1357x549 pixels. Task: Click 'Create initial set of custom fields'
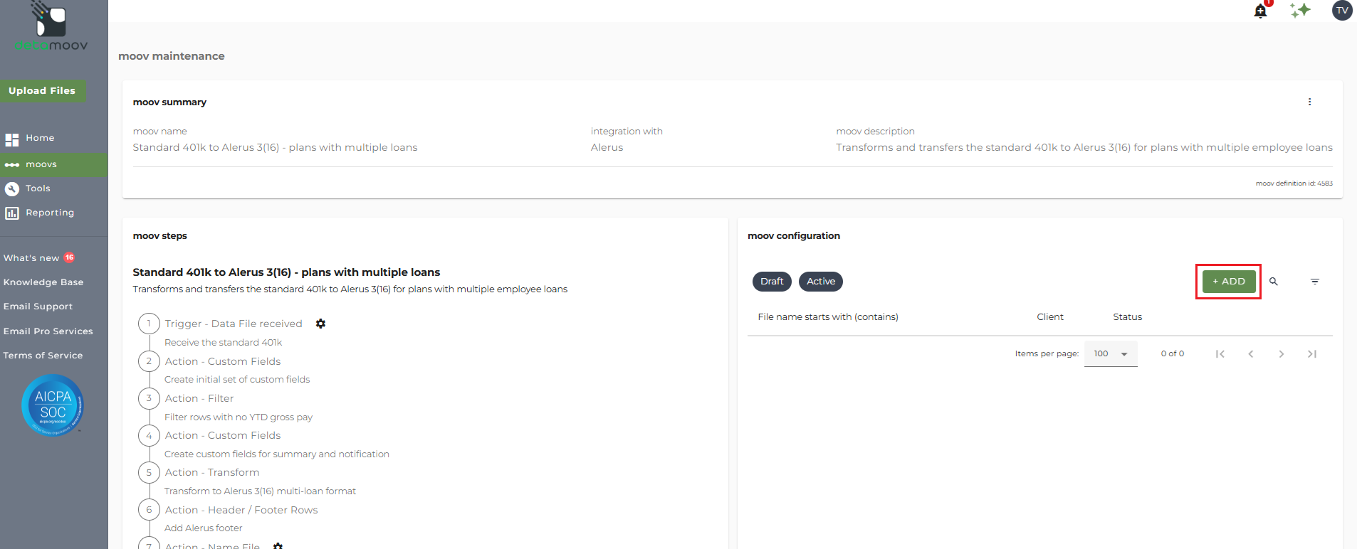coord(237,380)
